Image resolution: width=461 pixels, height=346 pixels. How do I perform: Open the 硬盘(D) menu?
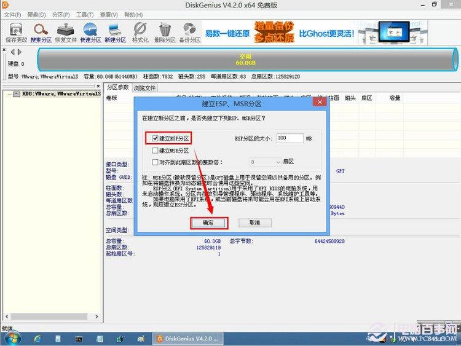coord(36,15)
